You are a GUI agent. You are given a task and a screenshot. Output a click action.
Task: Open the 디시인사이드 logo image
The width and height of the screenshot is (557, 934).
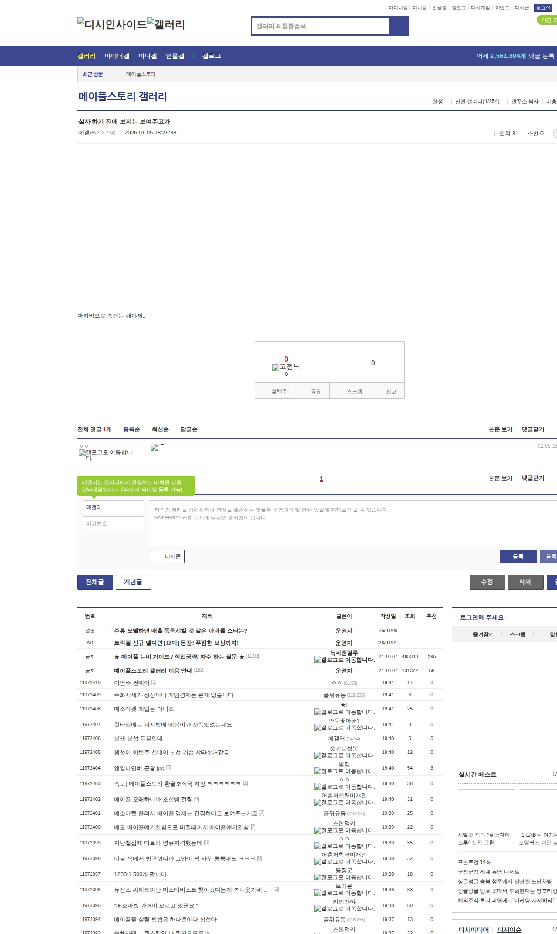[x=112, y=24]
